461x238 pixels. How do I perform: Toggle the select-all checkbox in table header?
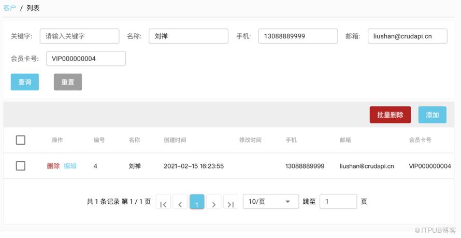21,140
